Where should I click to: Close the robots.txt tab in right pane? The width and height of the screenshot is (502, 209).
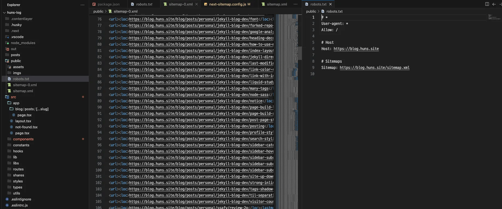tap(330, 4)
